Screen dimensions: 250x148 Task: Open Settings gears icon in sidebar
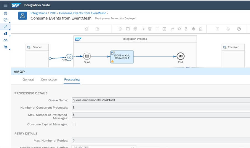click(6, 47)
